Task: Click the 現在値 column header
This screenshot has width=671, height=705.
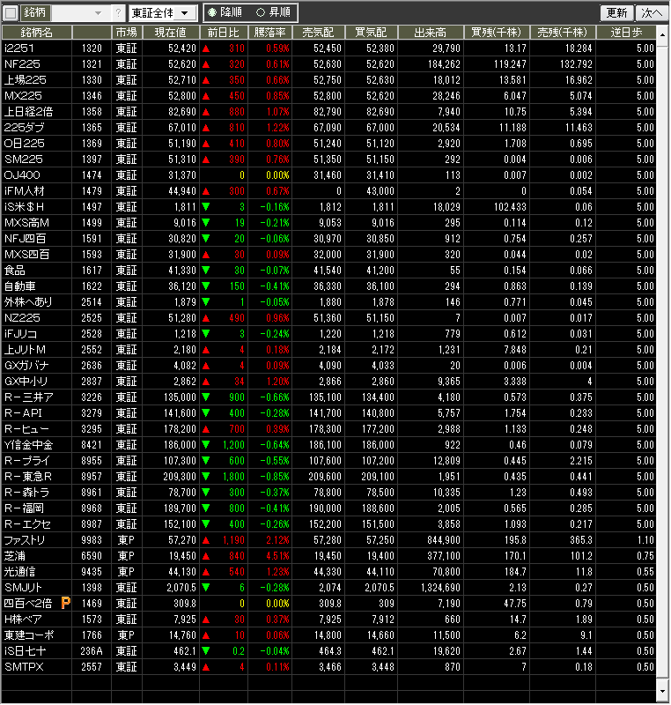Action: pyautogui.click(x=169, y=32)
